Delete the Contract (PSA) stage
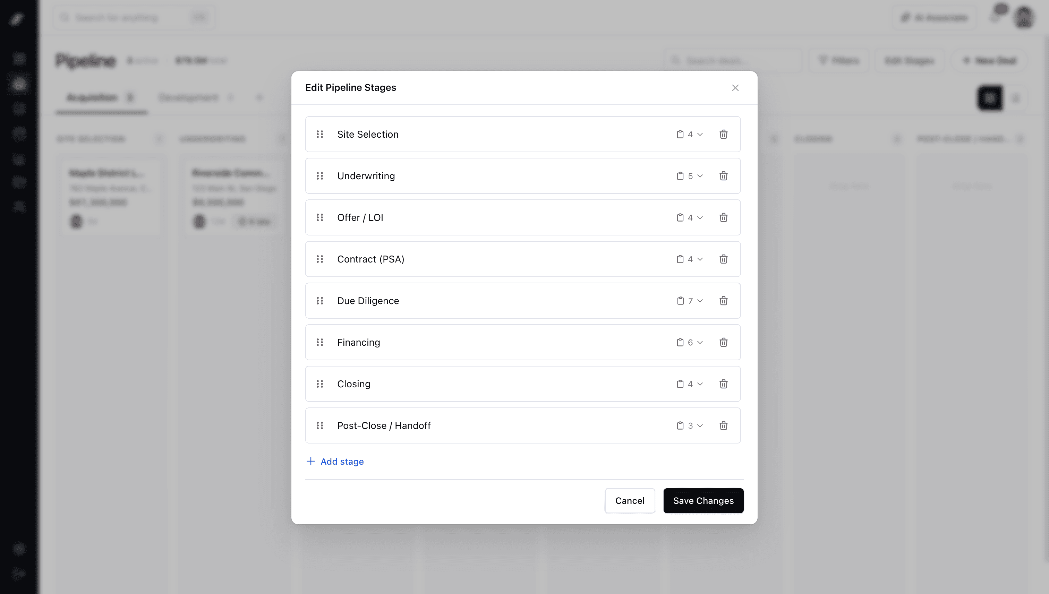Viewport: 1049px width, 594px height. 723,259
